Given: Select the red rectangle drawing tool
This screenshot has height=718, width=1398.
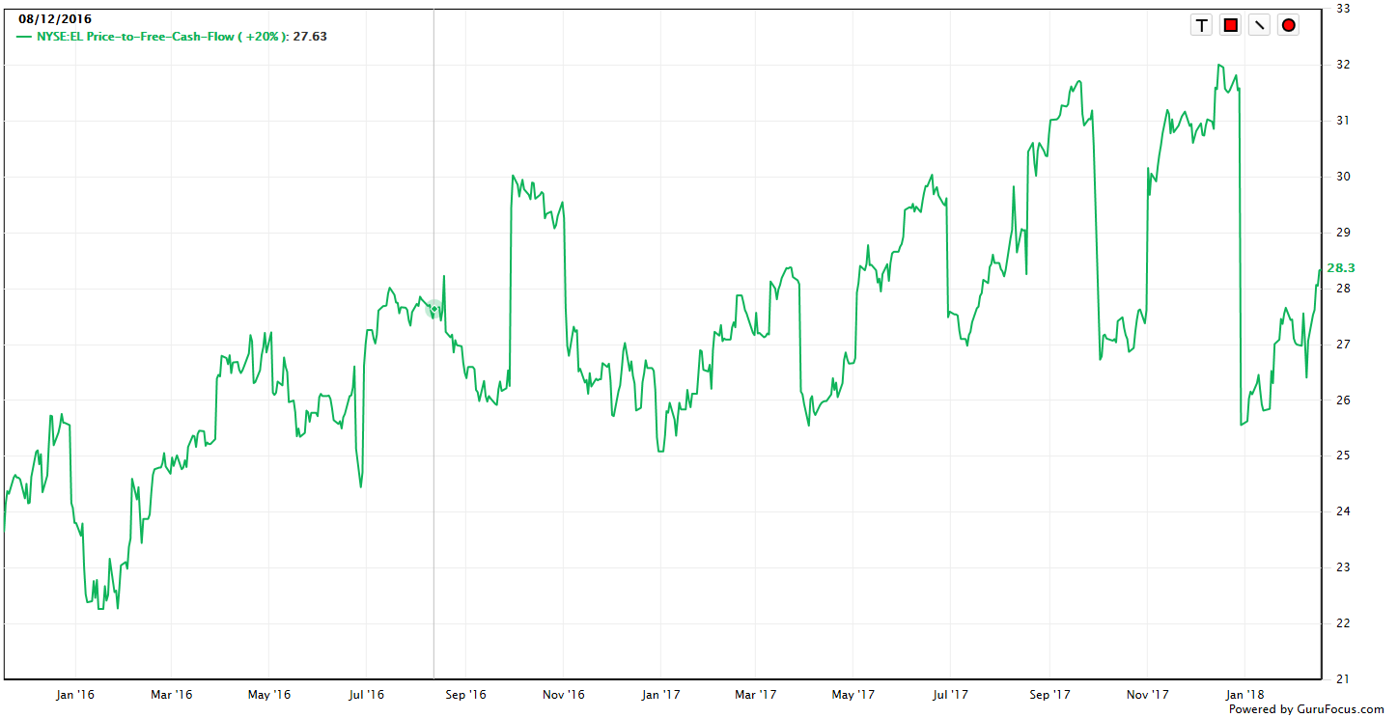Looking at the screenshot, I should (x=1231, y=25).
